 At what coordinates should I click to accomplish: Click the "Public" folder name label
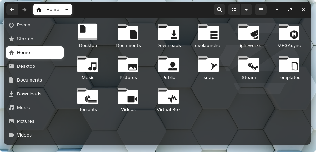tap(169, 78)
